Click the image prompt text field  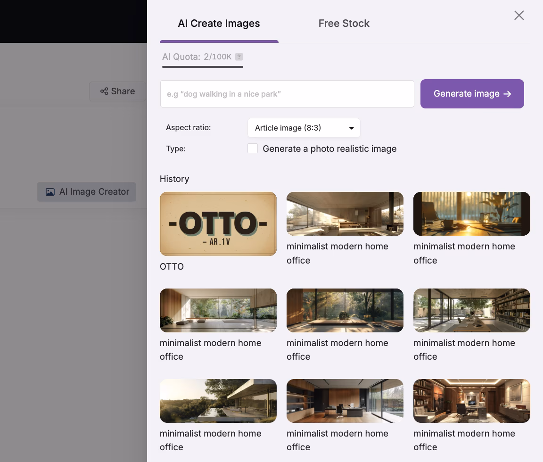(287, 94)
